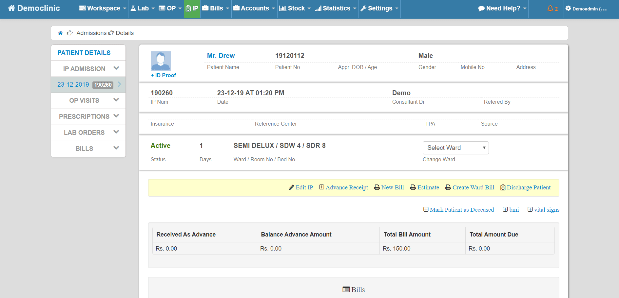The image size is (619, 298).
Task: Click the patient photo placeholder
Action: 161,61
